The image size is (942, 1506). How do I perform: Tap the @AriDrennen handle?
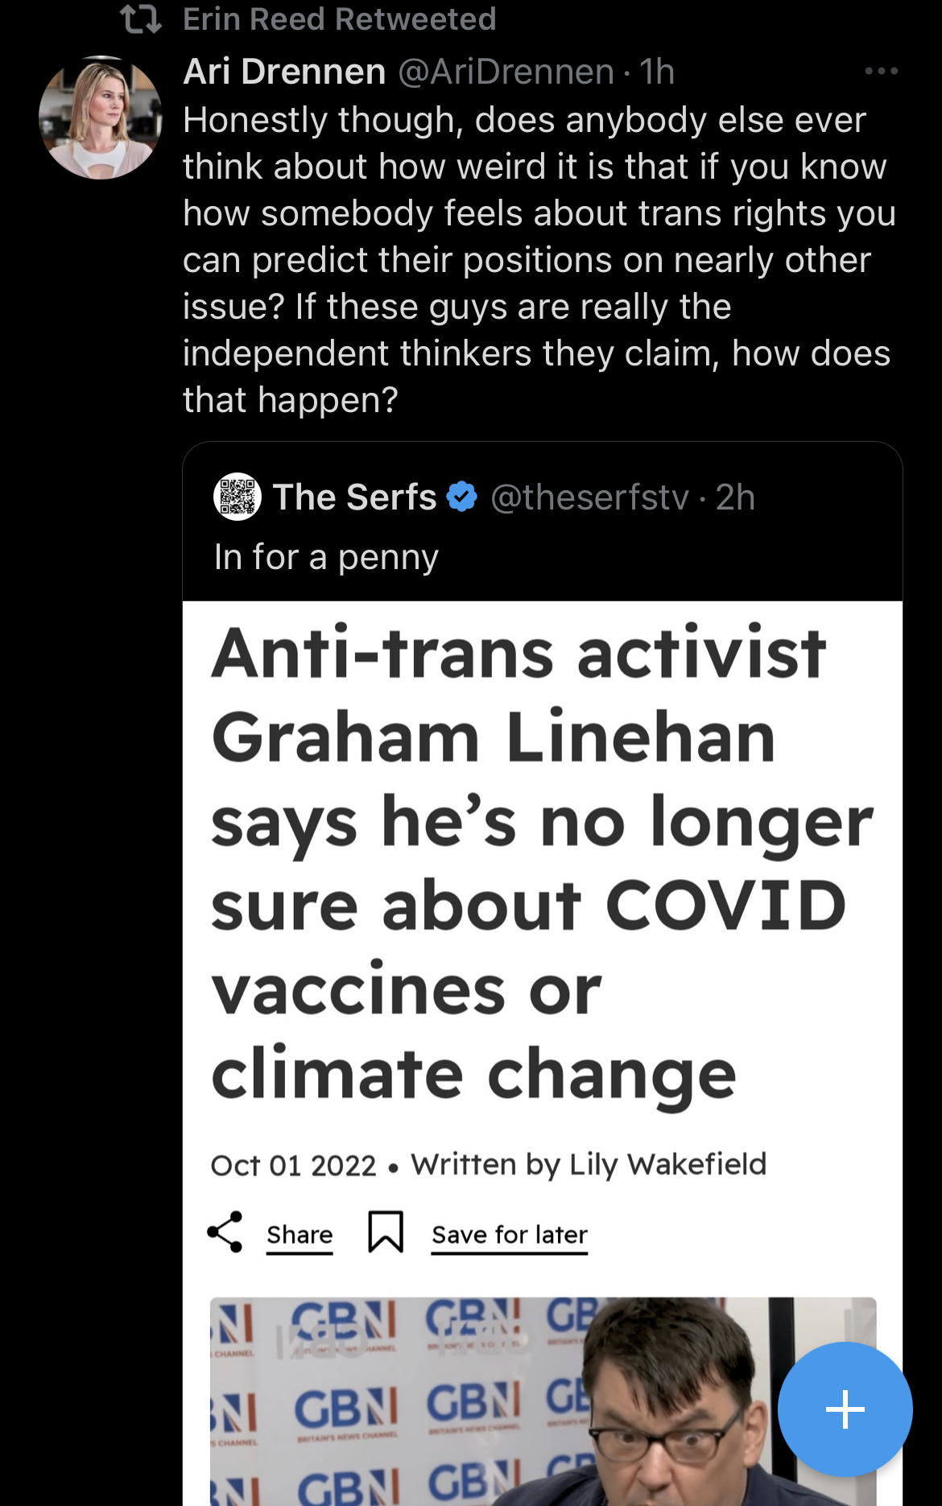click(506, 72)
